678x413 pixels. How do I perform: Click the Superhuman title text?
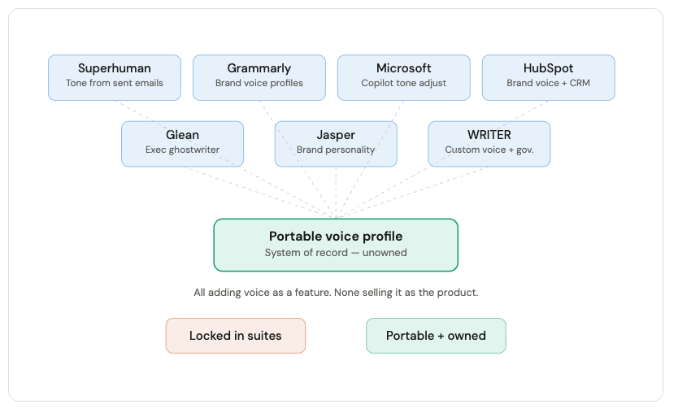coord(115,68)
